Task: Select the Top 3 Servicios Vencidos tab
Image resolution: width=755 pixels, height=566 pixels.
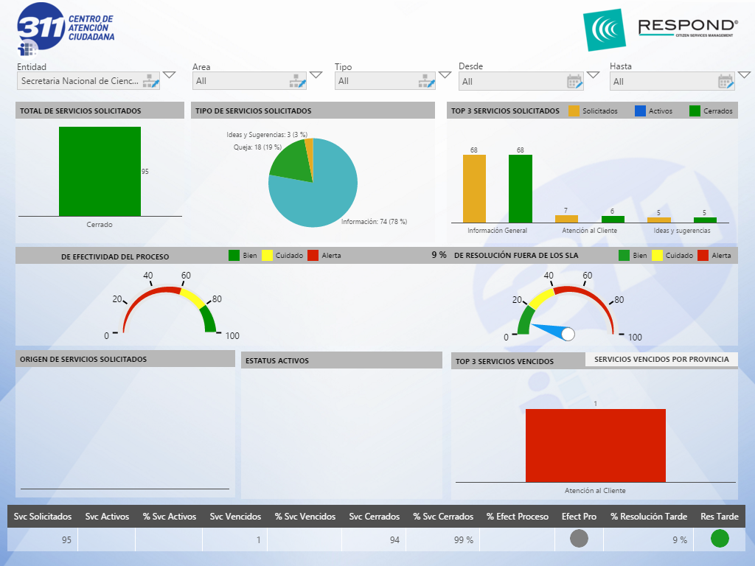Action: (504, 361)
